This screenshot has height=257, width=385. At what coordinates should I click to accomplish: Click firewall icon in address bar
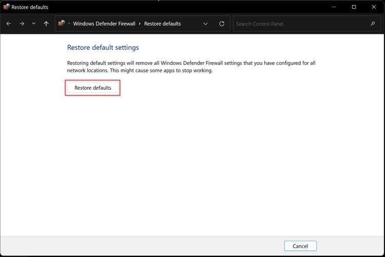62,23
